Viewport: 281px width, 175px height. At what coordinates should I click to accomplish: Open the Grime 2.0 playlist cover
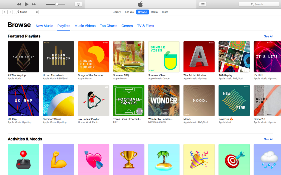267,101
